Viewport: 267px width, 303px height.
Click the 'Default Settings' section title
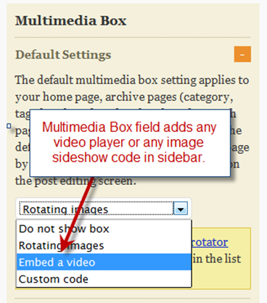click(x=63, y=55)
